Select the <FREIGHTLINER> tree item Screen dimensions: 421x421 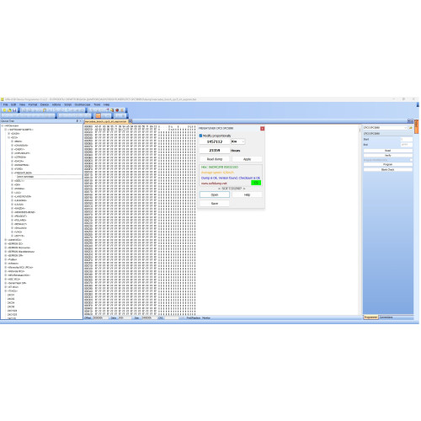click(23, 173)
